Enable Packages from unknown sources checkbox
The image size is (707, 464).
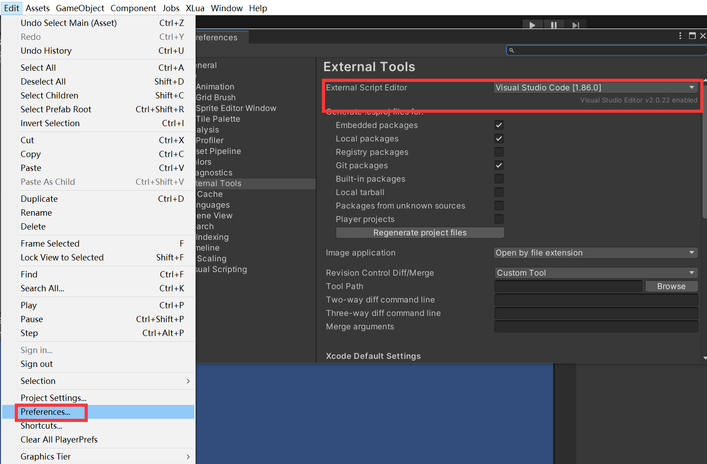pyautogui.click(x=499, y=205)
